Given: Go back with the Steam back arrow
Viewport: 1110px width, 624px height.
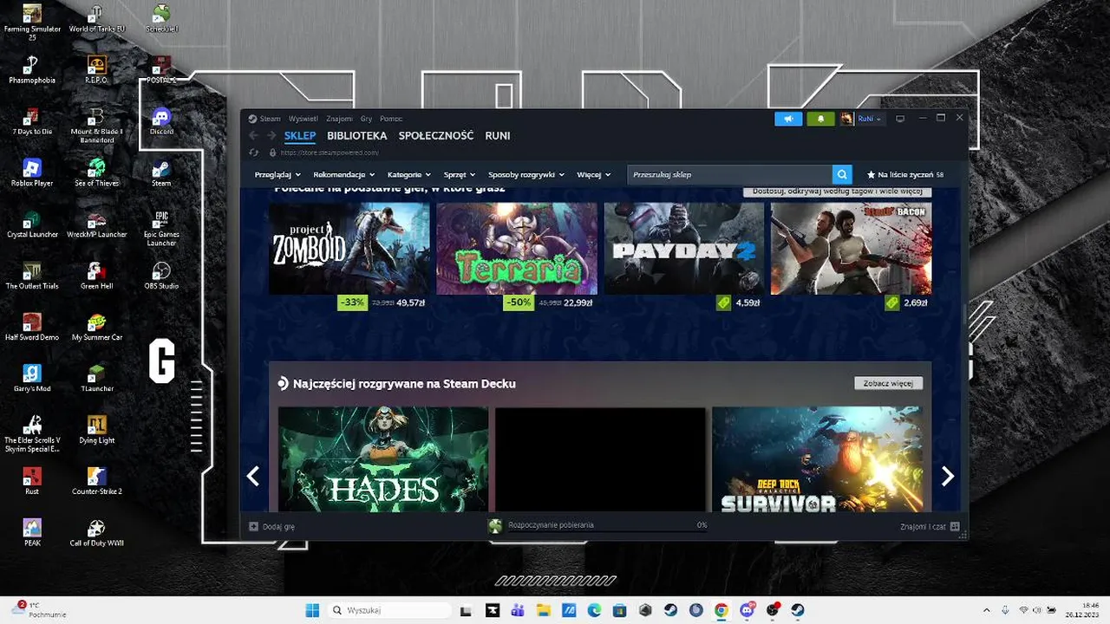Looking at the screenshot, I should [x=253, y=135].
